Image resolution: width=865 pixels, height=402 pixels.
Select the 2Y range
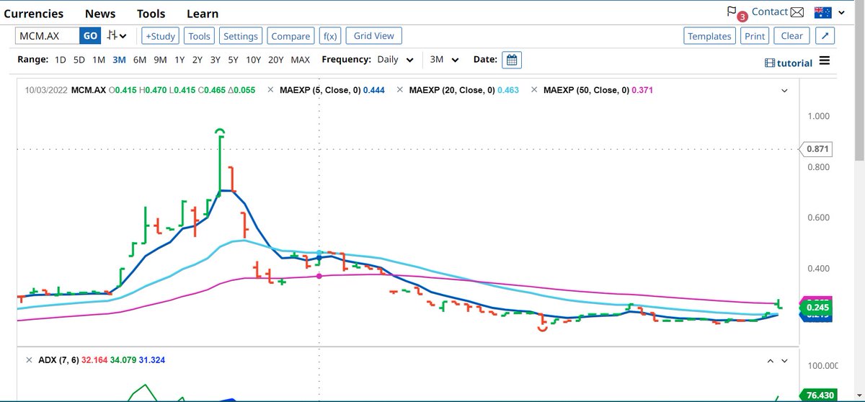198,60
